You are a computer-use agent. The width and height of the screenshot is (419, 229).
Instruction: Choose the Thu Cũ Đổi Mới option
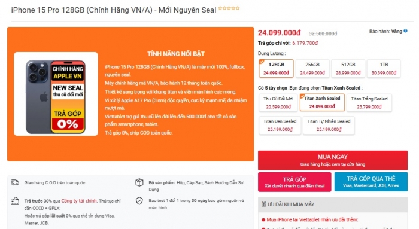[x=278, y=103]
